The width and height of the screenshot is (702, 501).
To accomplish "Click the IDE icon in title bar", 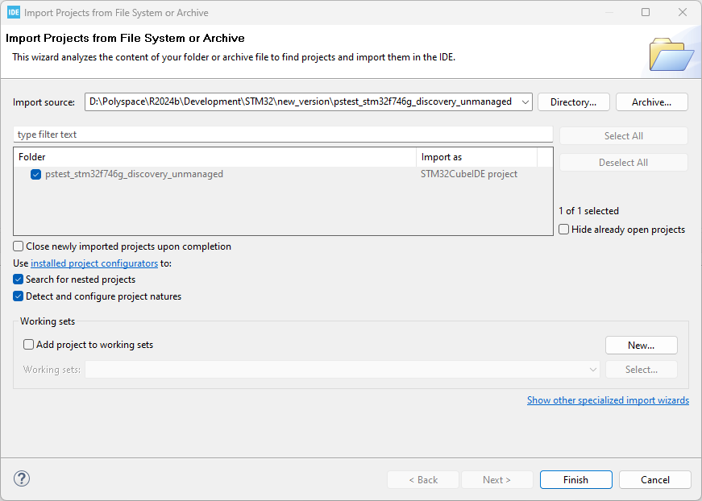I will point(14,13).
